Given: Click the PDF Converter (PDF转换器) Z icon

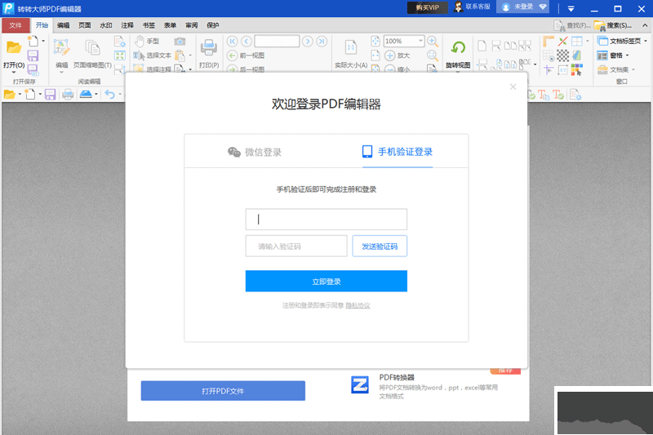Looking at the screenshot, I should pos(359,384).
